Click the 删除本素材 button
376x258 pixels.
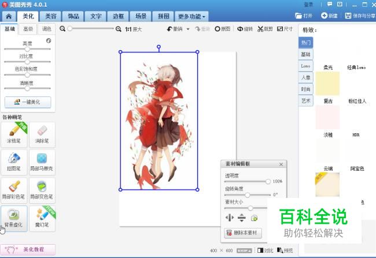(x=243, y=233)
